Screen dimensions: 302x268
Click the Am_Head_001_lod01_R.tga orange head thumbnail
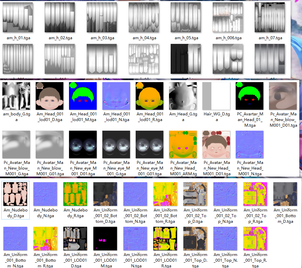tap(149, 96)
